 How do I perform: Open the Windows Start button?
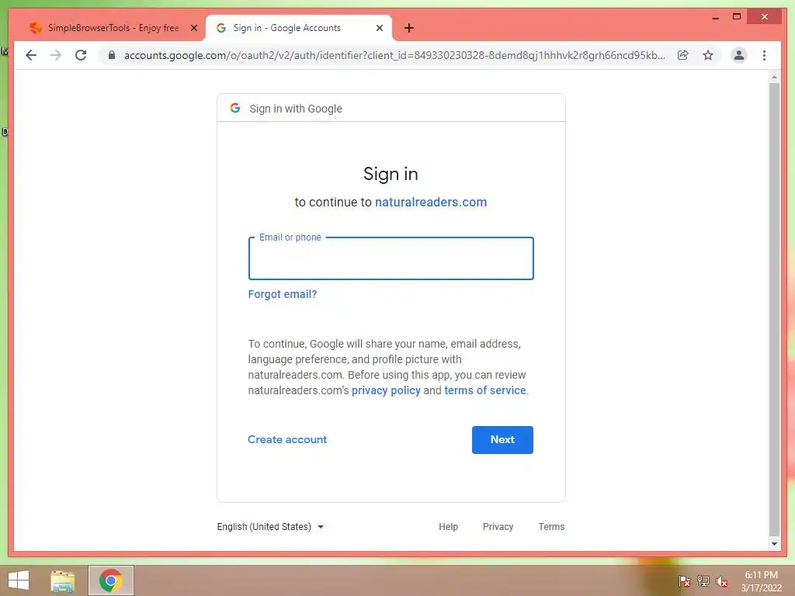click(19, 580)
